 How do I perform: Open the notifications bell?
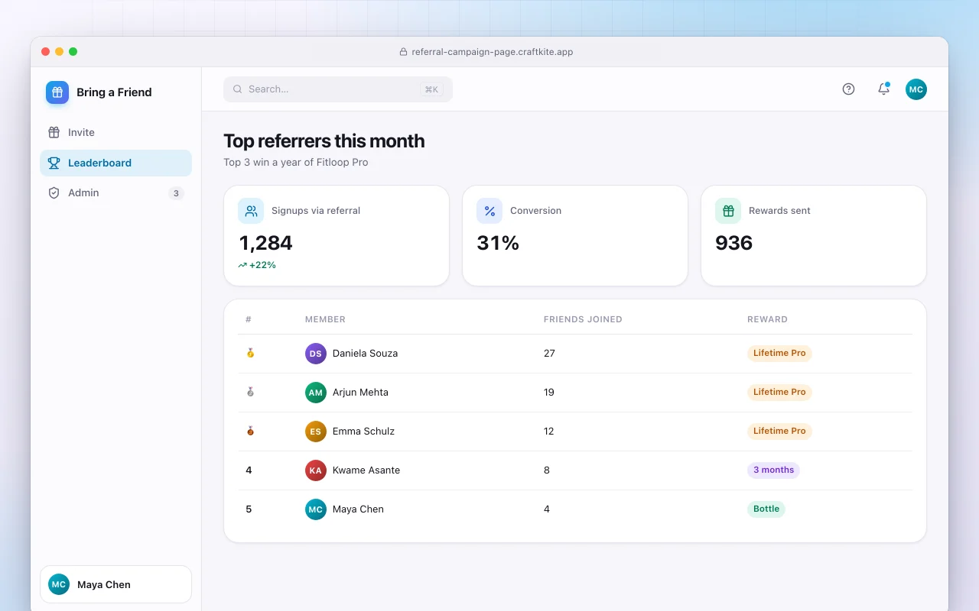[883, 89]
